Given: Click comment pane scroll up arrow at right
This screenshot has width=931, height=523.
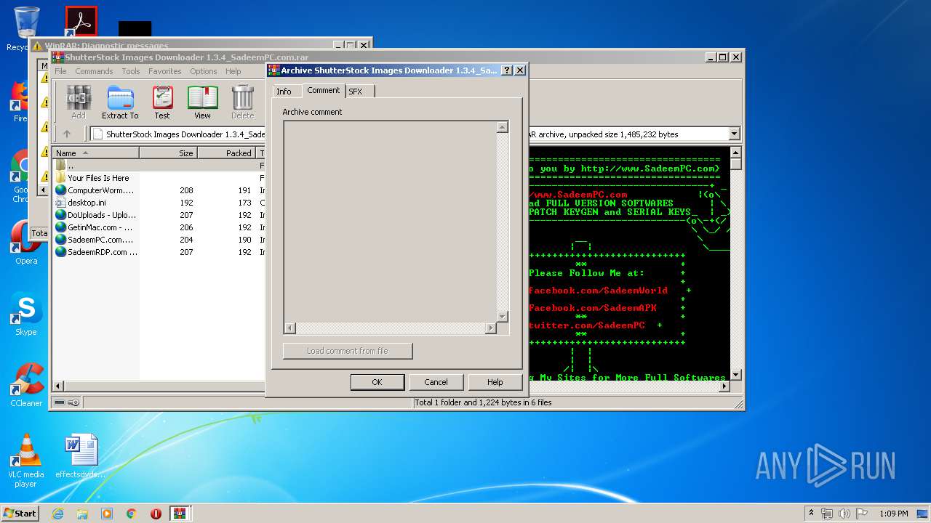Looking at the screenshot, I should click(x=735, y=153).
